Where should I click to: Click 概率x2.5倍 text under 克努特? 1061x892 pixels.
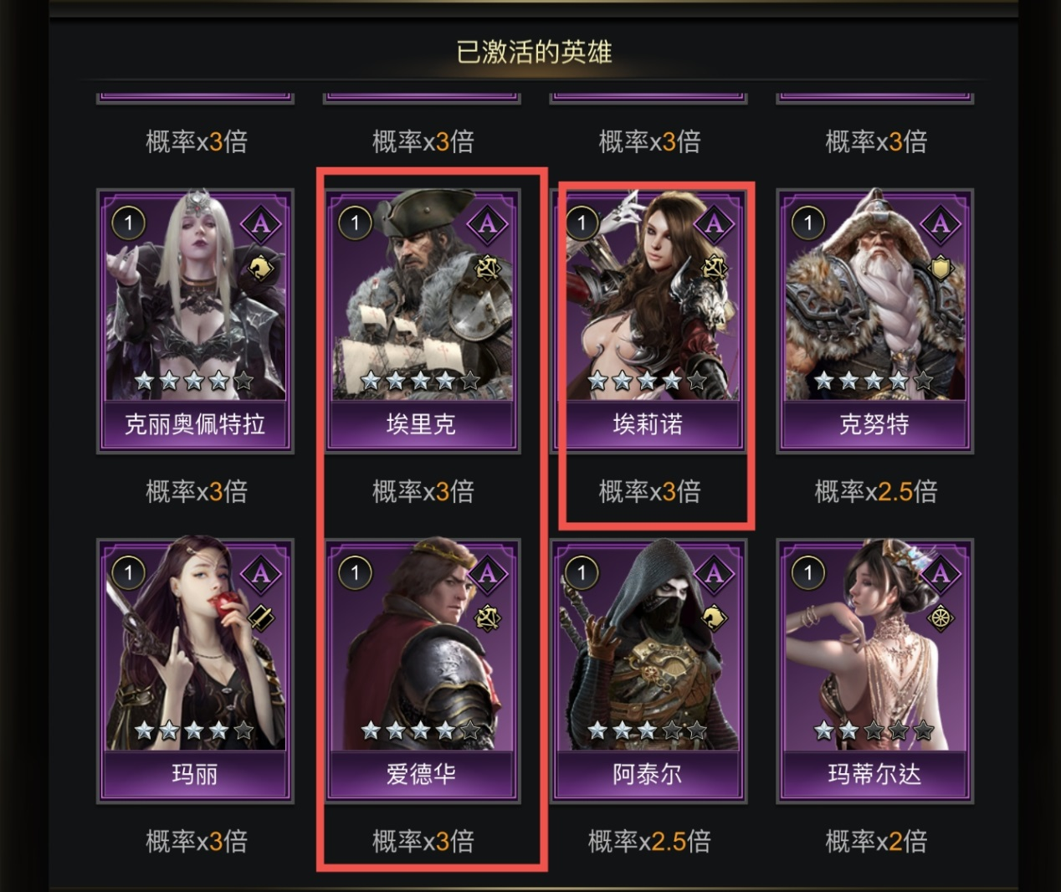(876, 491)
